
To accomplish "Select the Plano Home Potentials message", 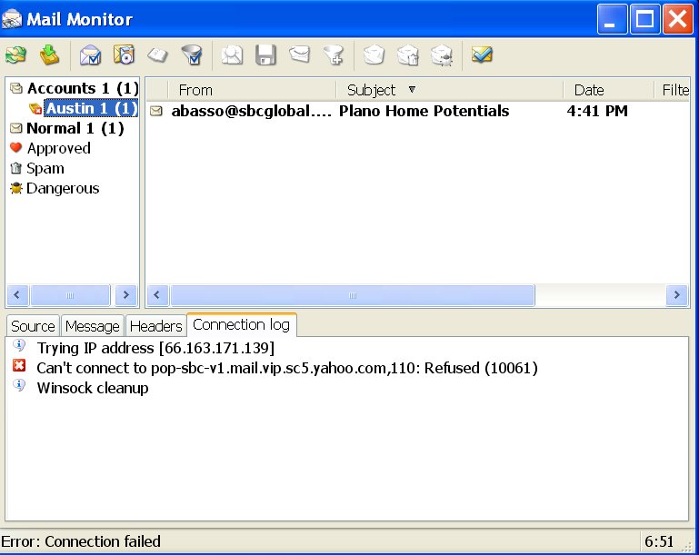I will tap(424, 111).
